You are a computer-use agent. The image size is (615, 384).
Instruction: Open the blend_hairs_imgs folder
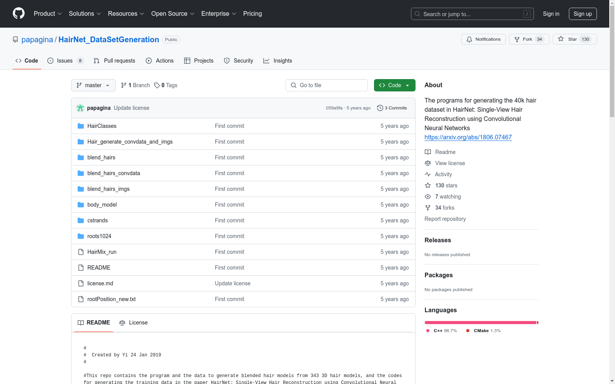[x=108, y=189]
